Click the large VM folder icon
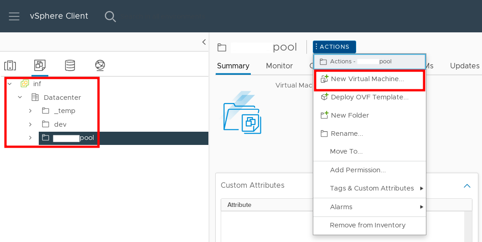Screen dimensions: 482x242 click(x=242, y=113)
